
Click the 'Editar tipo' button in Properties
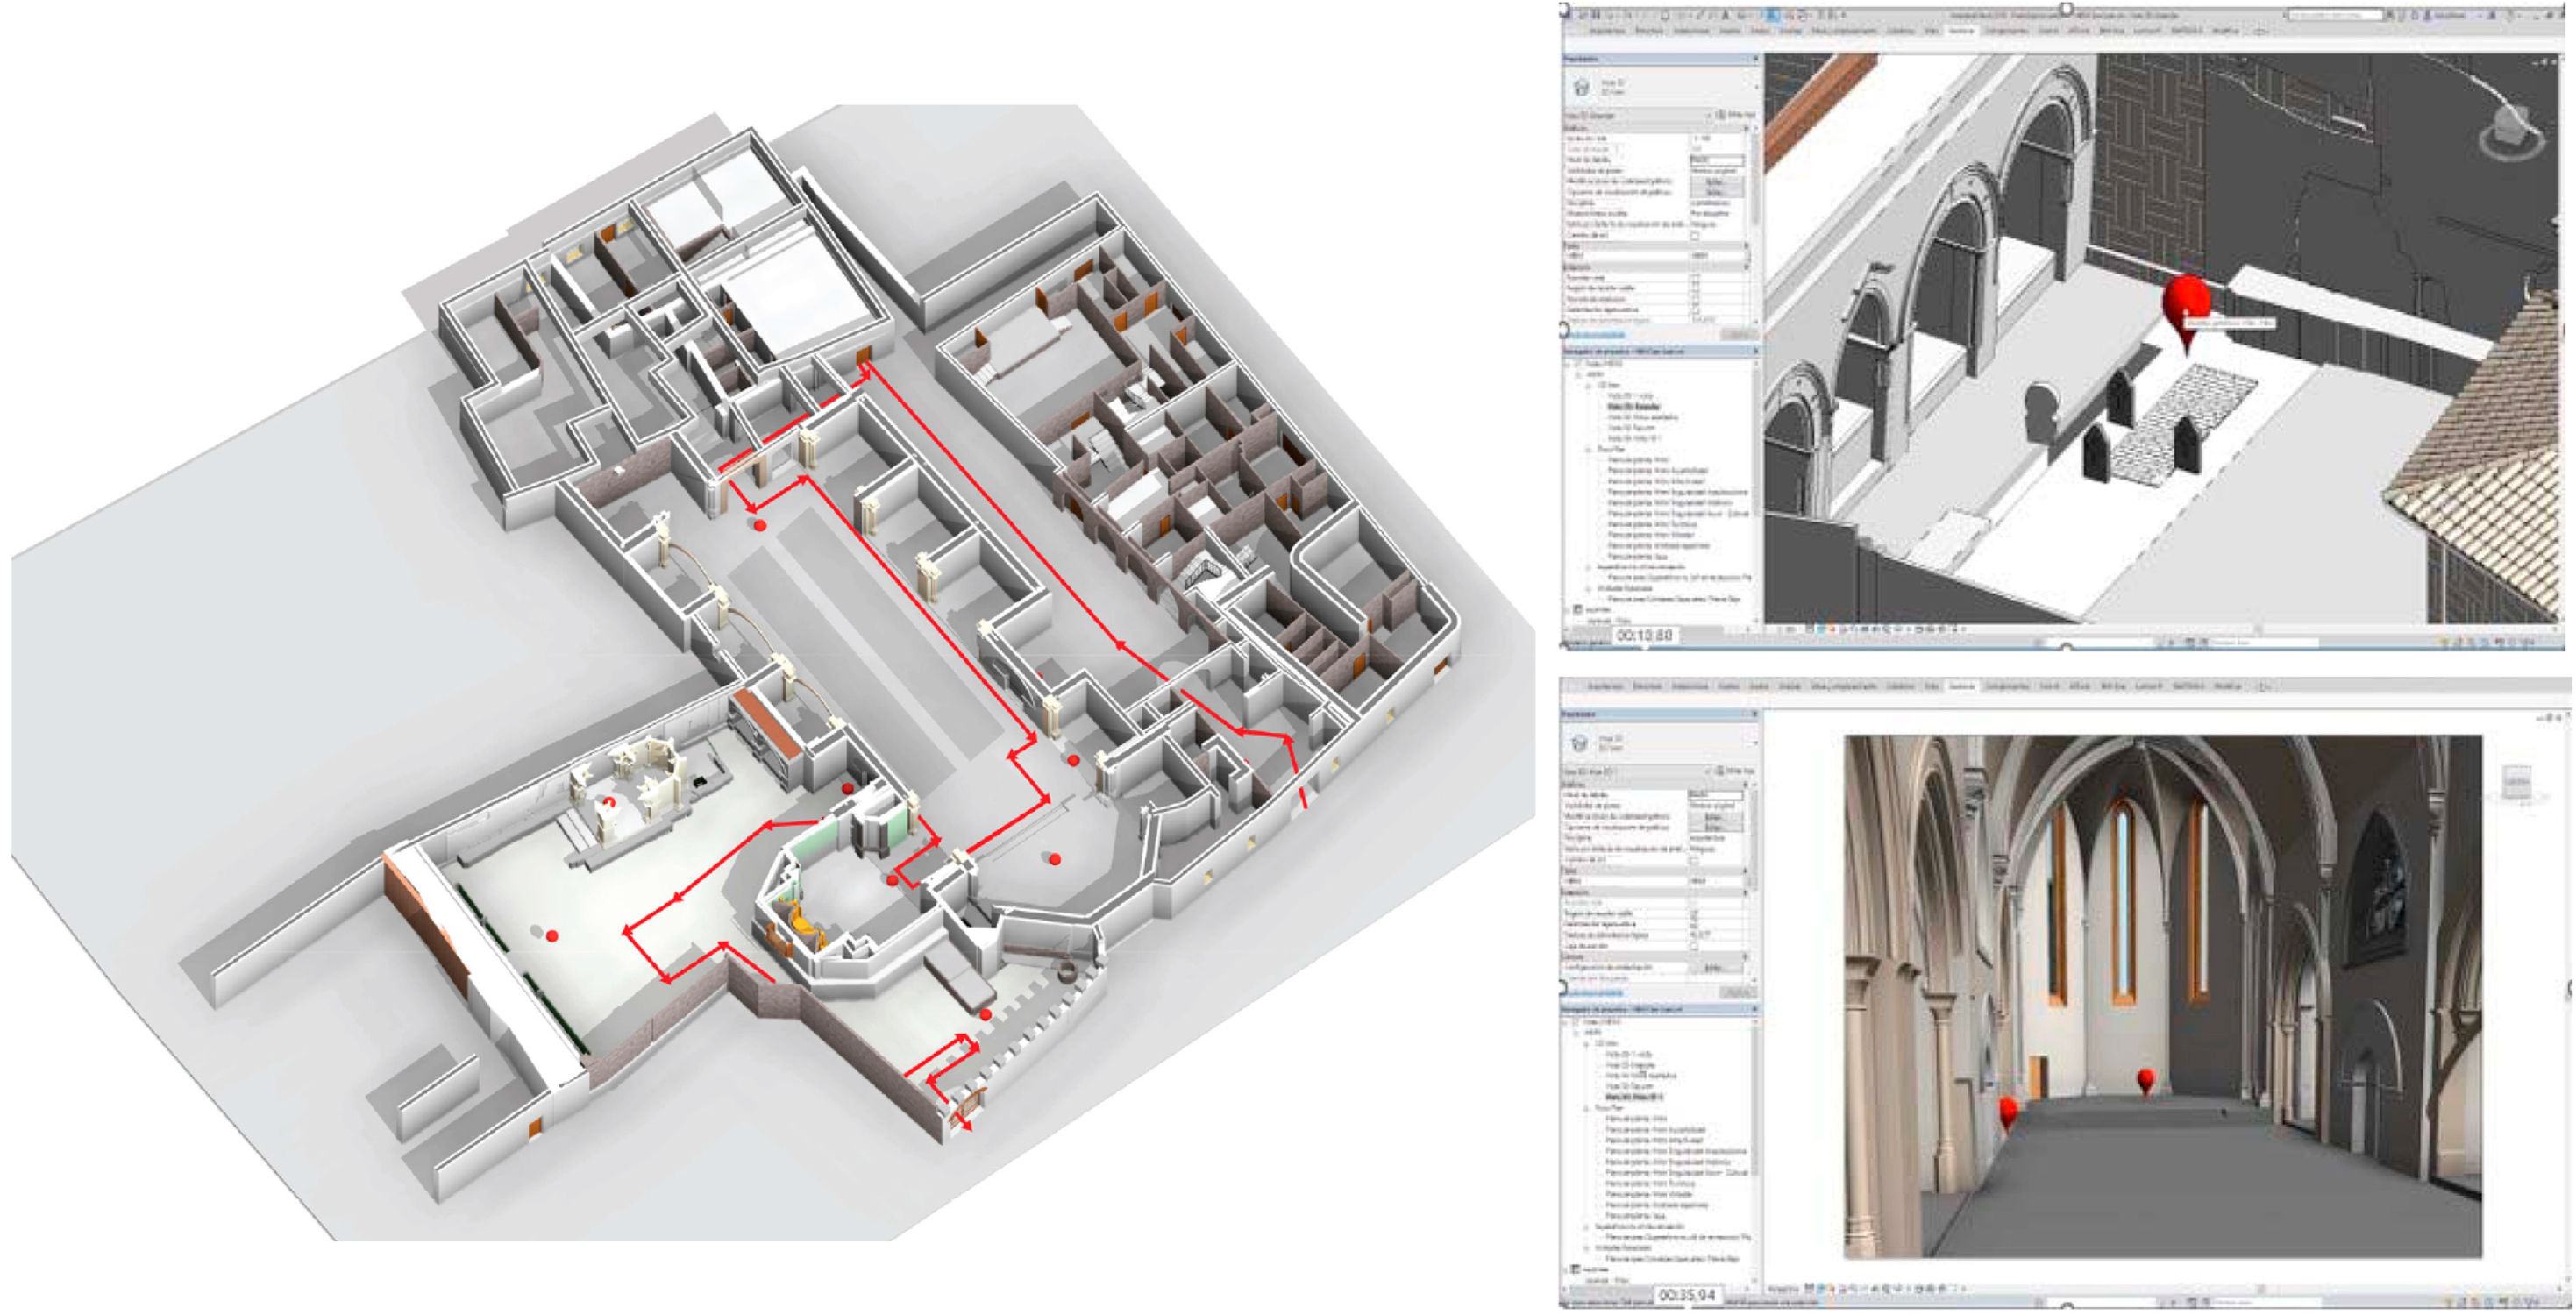pos(1735,115)
